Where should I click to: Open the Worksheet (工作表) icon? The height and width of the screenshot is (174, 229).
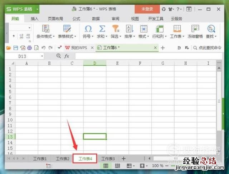click(x=177, y=29)
